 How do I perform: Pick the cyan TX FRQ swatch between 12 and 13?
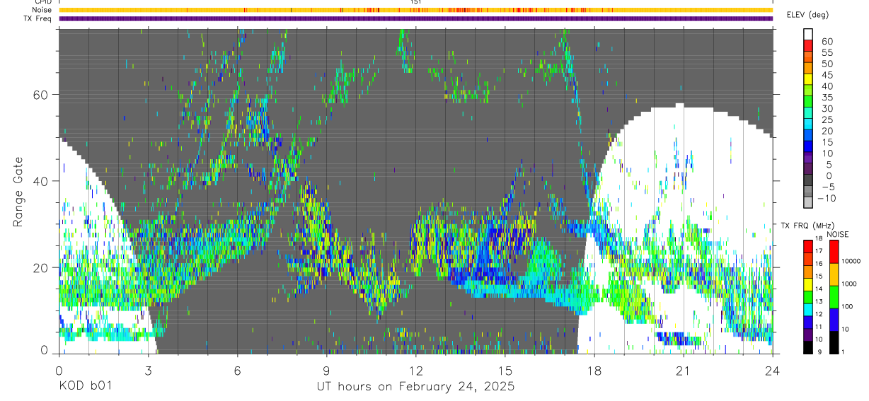pyautogui.click(x=807, y=308)
